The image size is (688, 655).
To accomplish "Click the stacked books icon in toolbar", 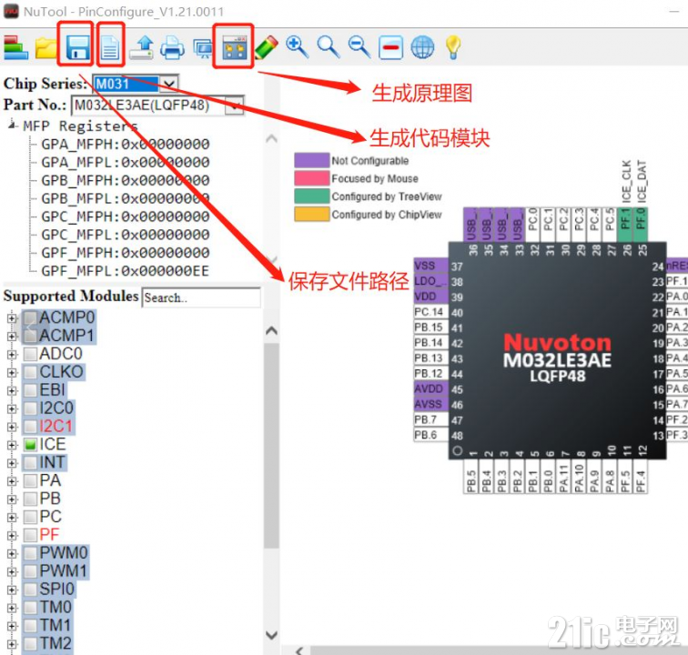I will pyautogui.click(x=15, y=47).
